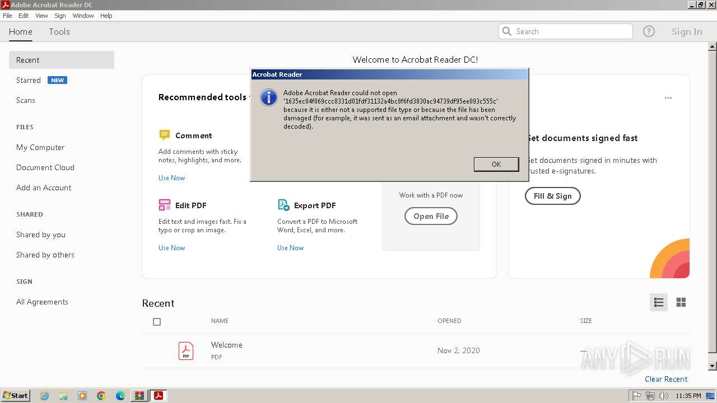Select Recent in the sidebar
The width and height of the screenshot is (717, 403).
(x=62, y=60)
